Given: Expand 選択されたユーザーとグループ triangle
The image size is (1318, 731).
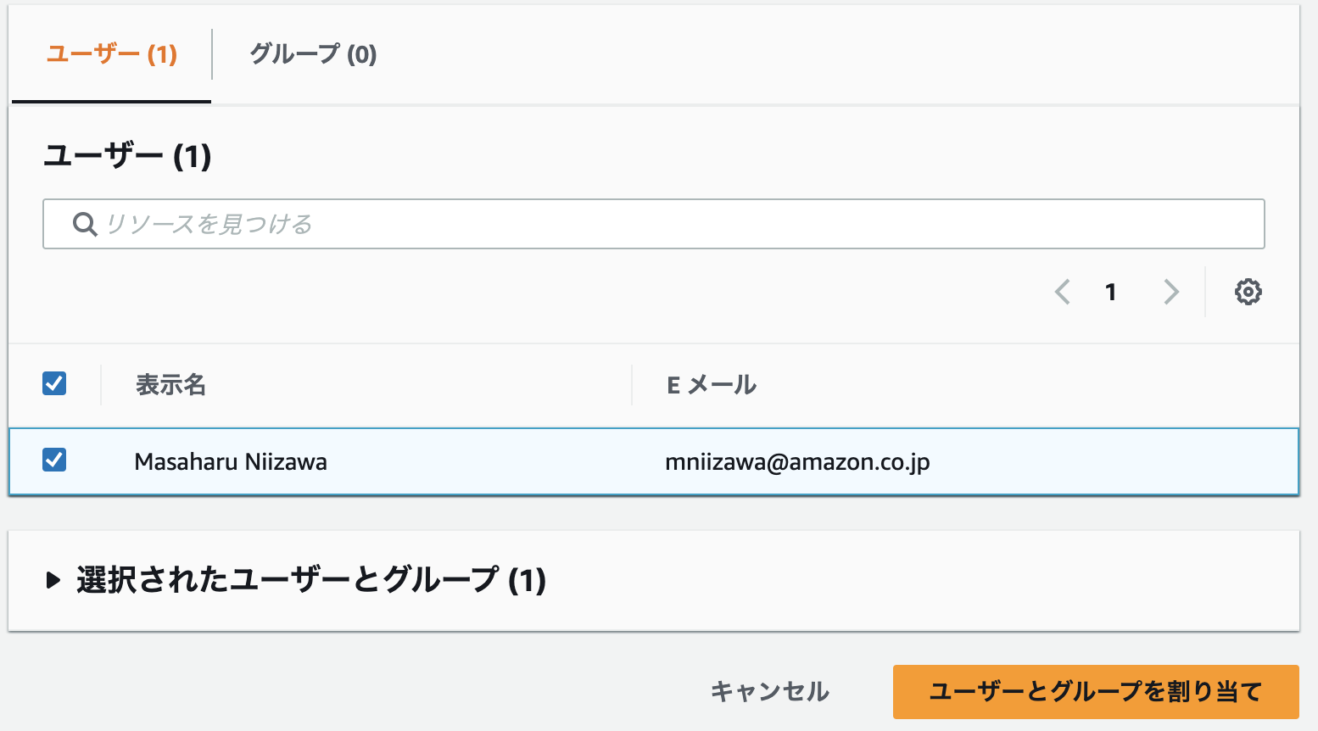Looking at the screenshot, I should [53, 580].
